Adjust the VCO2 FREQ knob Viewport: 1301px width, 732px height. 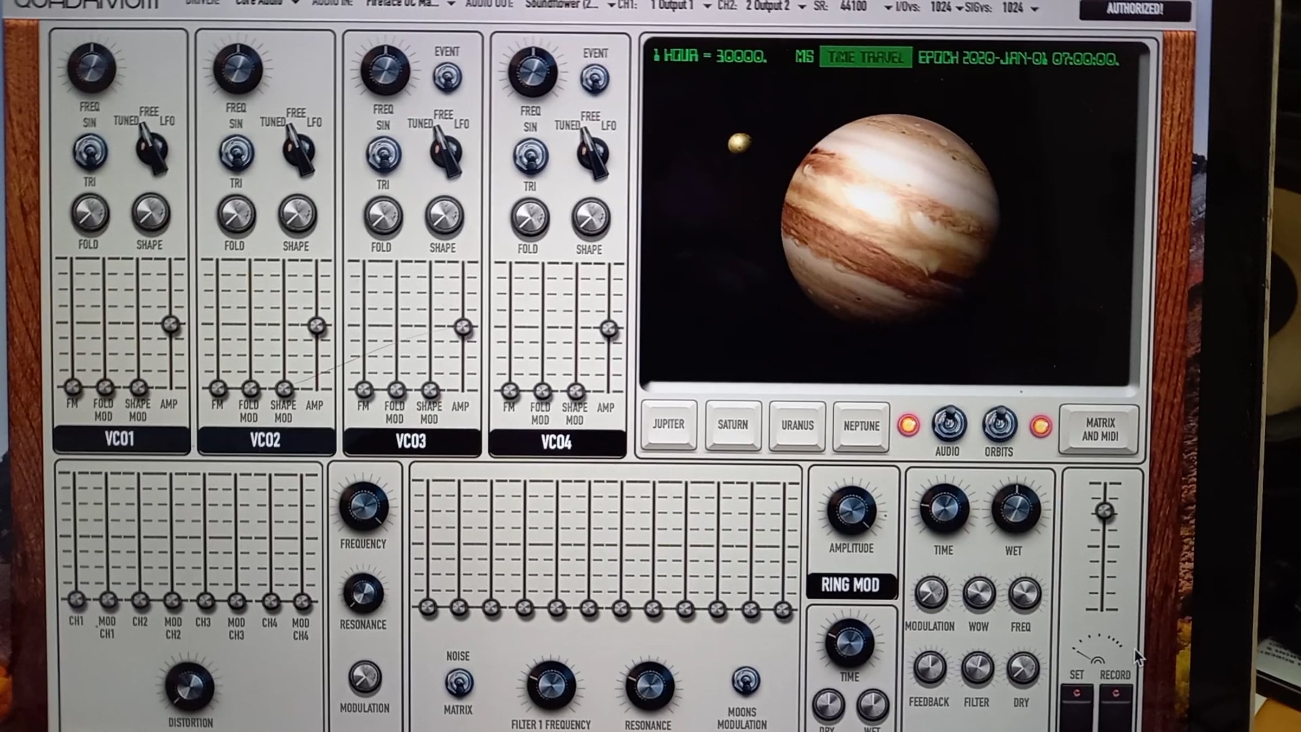tap(238, 69)
